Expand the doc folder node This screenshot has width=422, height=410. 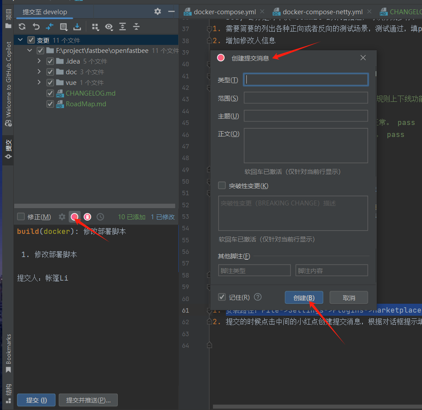coord(40,72)
